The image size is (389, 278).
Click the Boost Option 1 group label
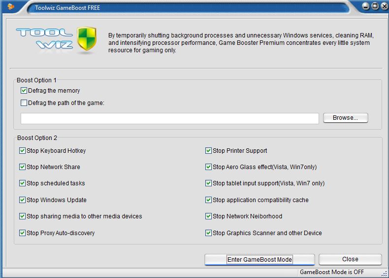click(36, 80)
